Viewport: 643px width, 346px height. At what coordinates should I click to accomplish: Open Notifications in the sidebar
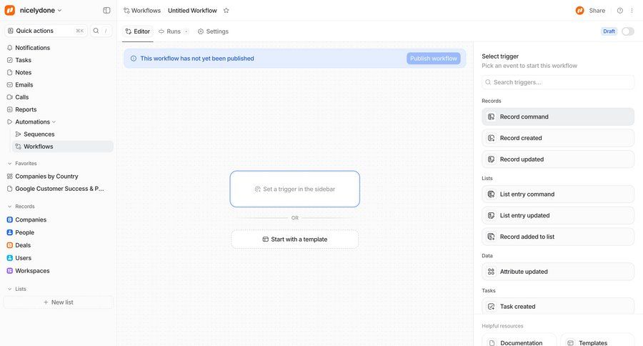tap(32, 48)
